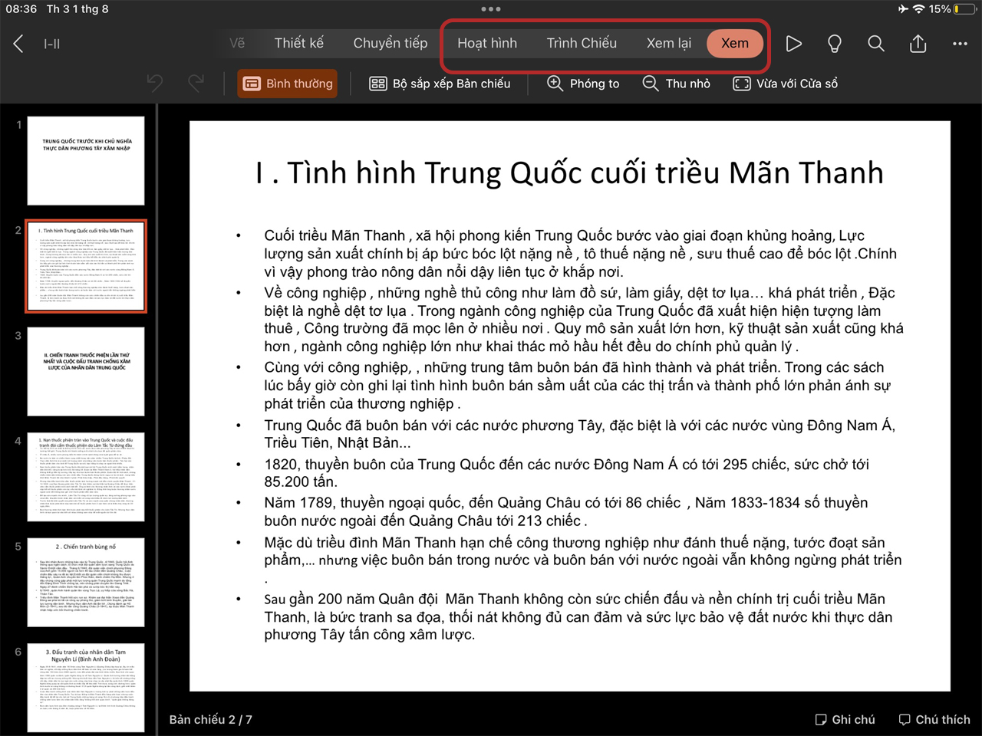Select slide 2 thumbnail
Image resolution: width=982 pixels, height=736 pixels.
coord(86,267)
